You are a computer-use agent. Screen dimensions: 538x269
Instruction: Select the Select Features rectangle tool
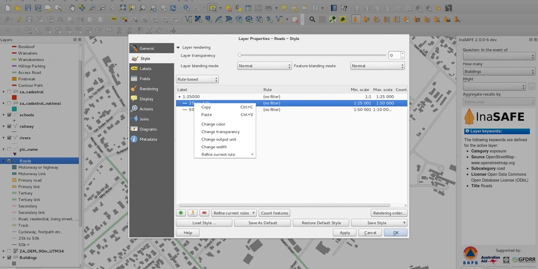tap(213, 8)
